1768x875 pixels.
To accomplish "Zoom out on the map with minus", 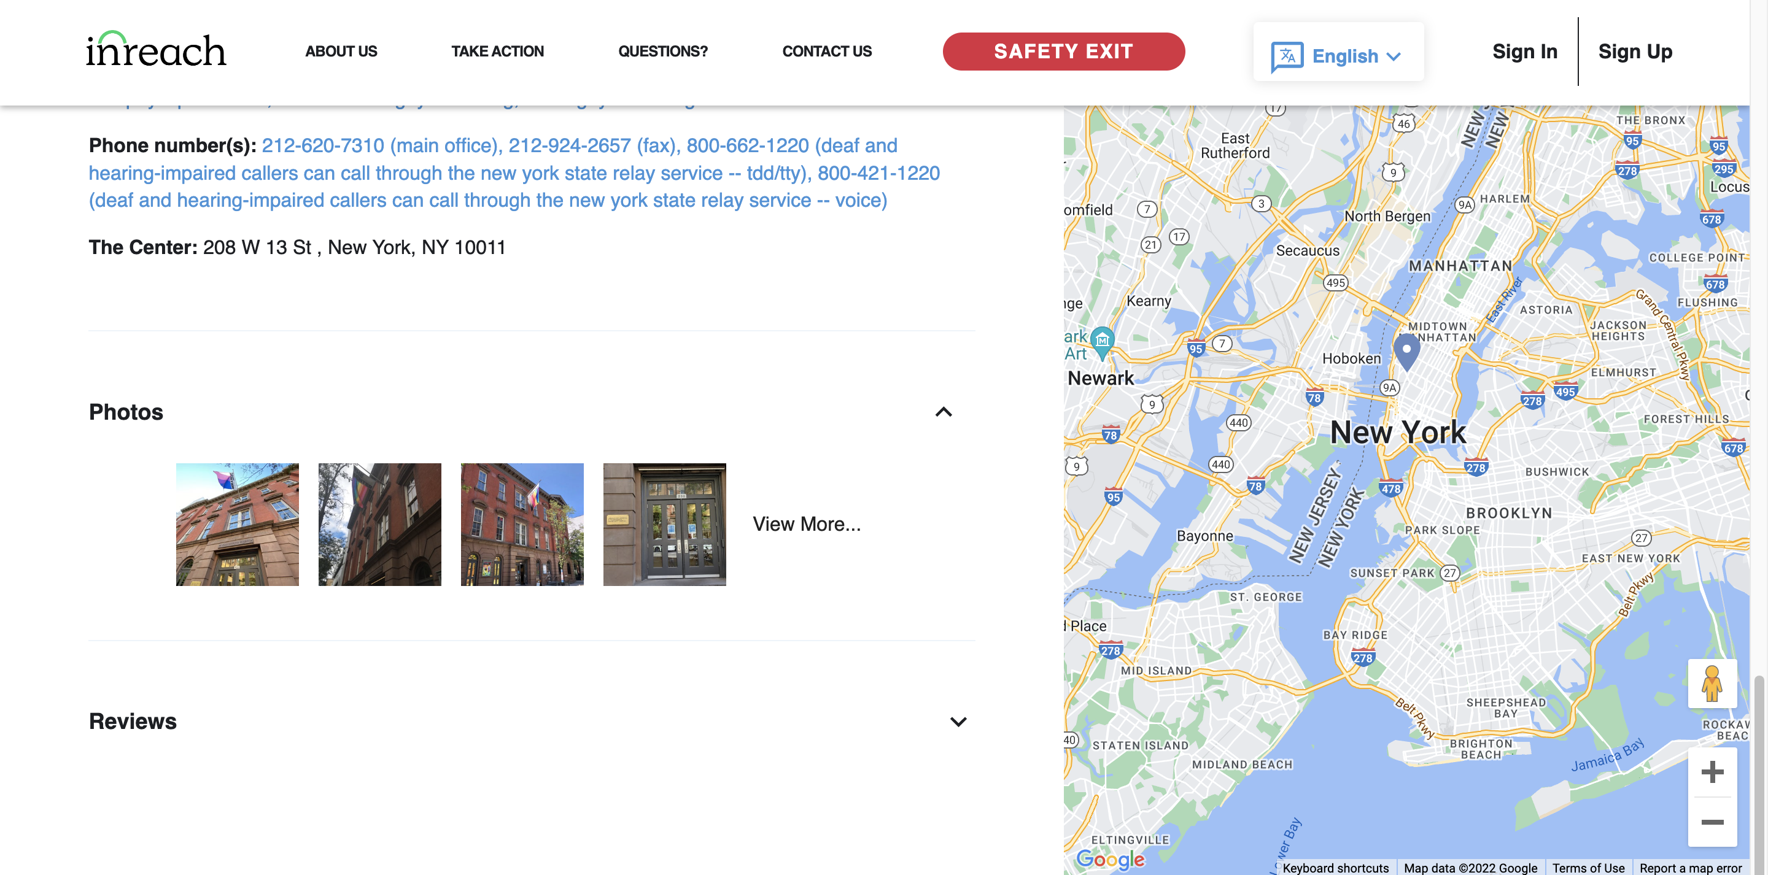I will [x=1712, y=822].
